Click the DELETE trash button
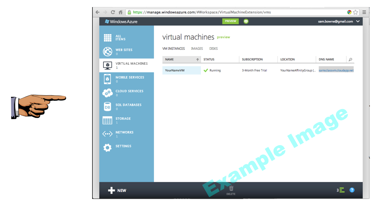375x203 pixels. 231,190
